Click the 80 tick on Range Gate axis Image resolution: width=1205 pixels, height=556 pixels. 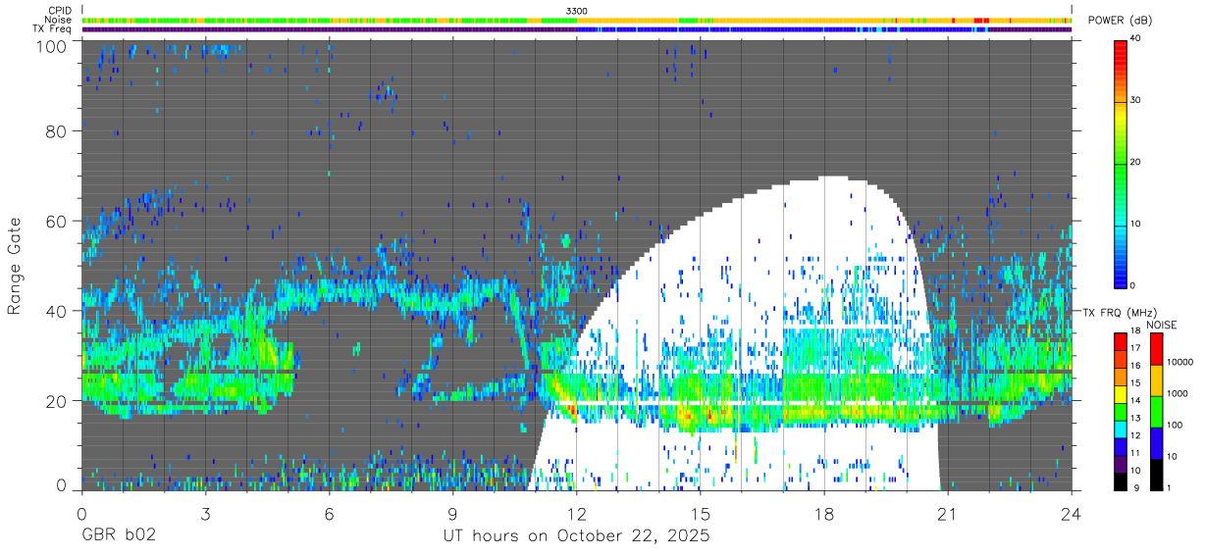(x=55, y=130)
